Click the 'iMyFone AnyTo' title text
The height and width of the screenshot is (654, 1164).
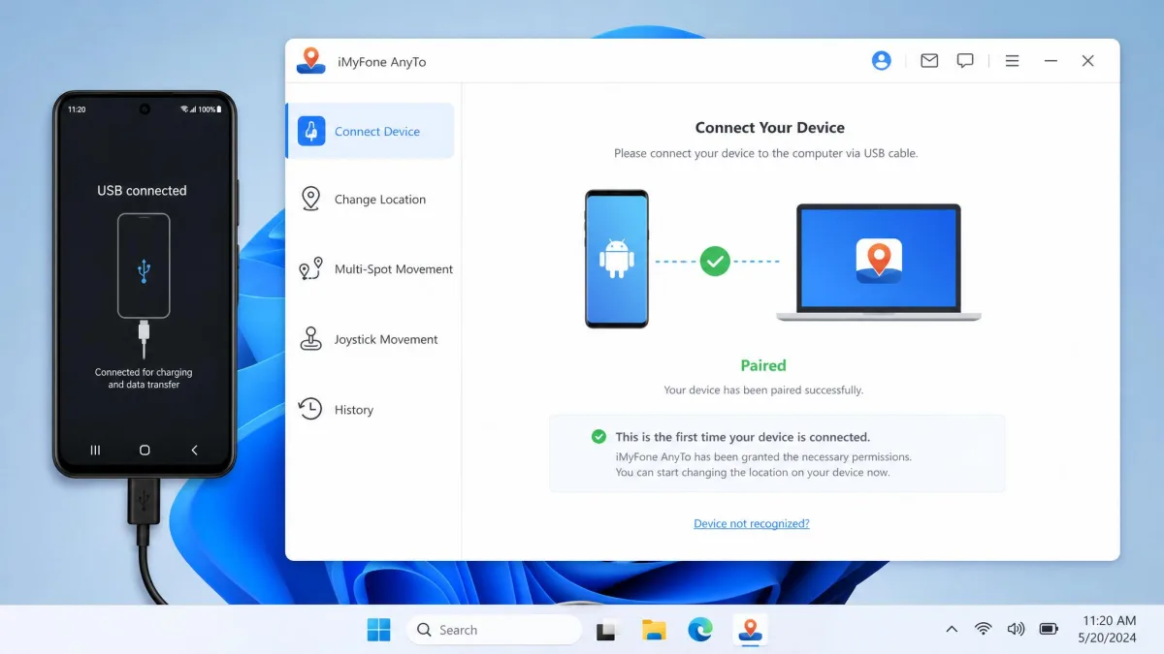380,62
